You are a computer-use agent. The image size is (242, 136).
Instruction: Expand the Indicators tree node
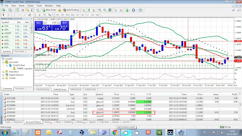click(x=3, y=72)
